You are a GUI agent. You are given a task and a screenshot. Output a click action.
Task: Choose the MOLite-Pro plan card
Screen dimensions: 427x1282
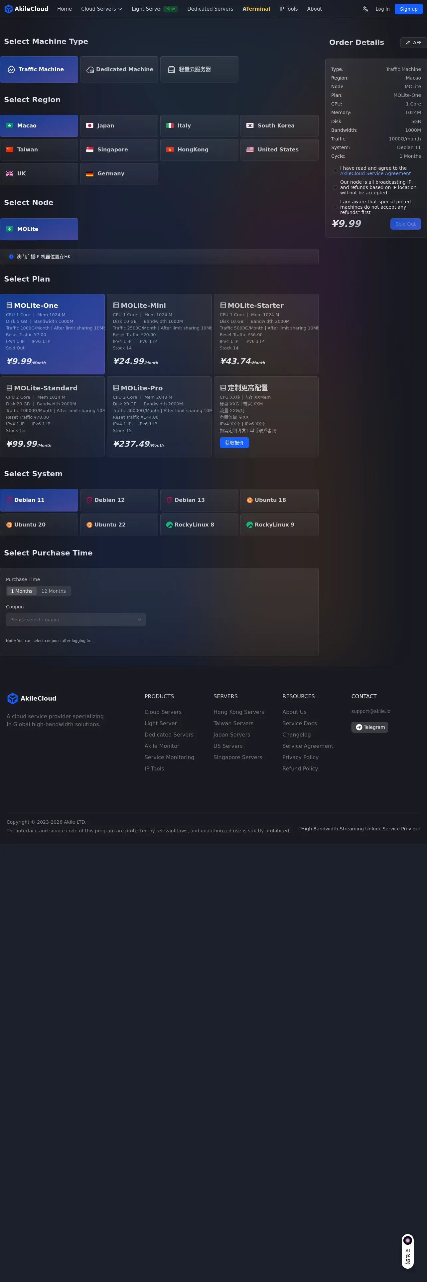click(x=159, y=417)
